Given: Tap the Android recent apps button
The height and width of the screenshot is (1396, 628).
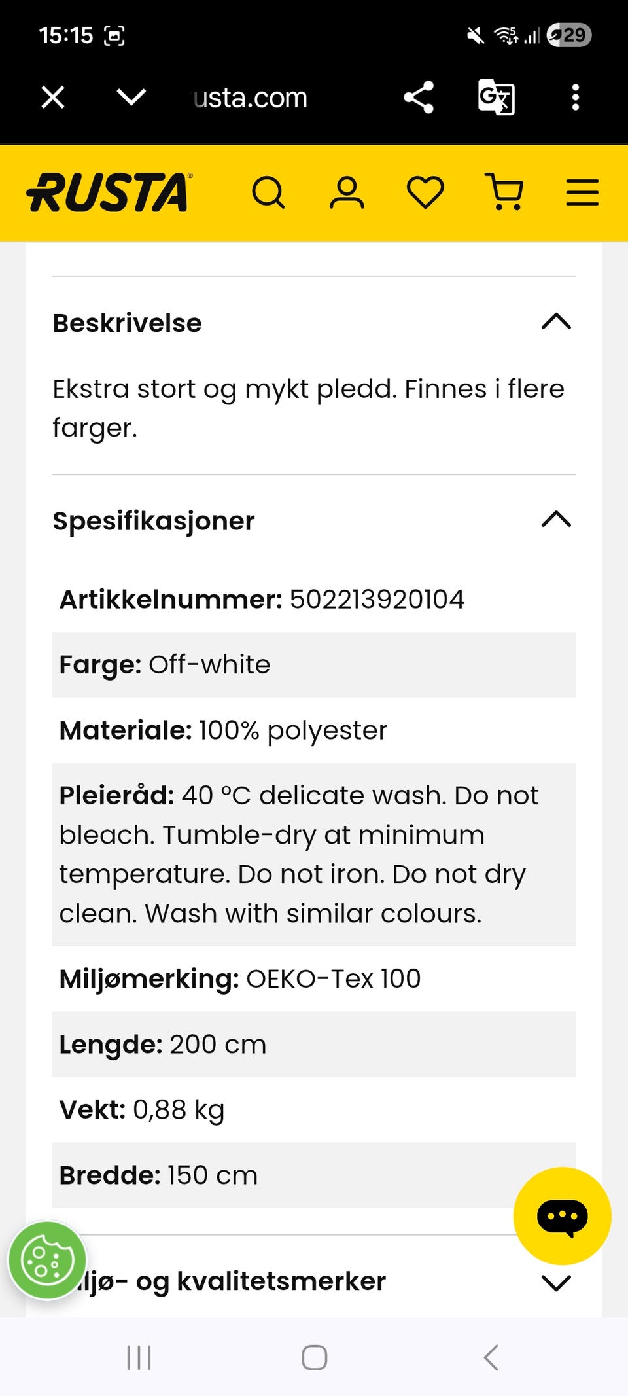Looking at the screenshot, I should 139,1358.
